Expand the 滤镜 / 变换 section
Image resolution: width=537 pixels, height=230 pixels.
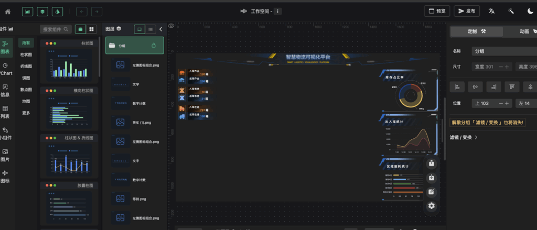coord(464,137)
